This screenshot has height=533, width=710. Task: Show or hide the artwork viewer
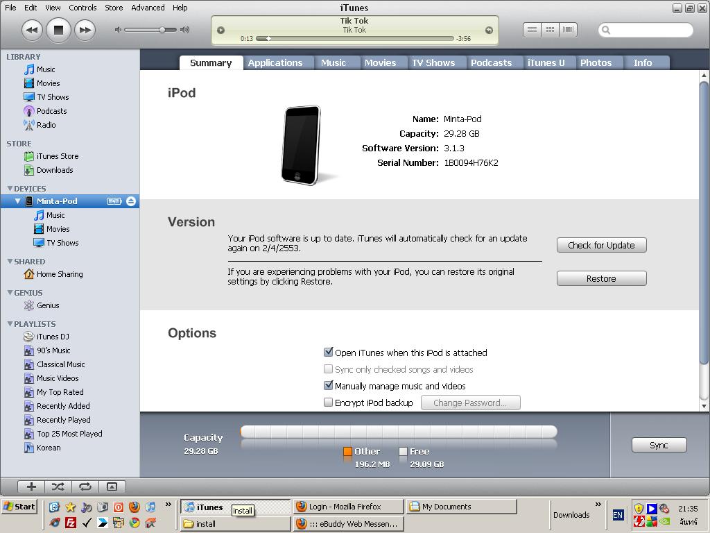pos(112,487)
